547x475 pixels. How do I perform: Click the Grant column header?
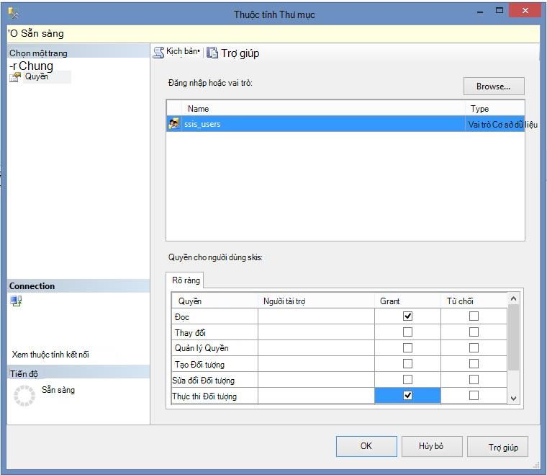407,301
